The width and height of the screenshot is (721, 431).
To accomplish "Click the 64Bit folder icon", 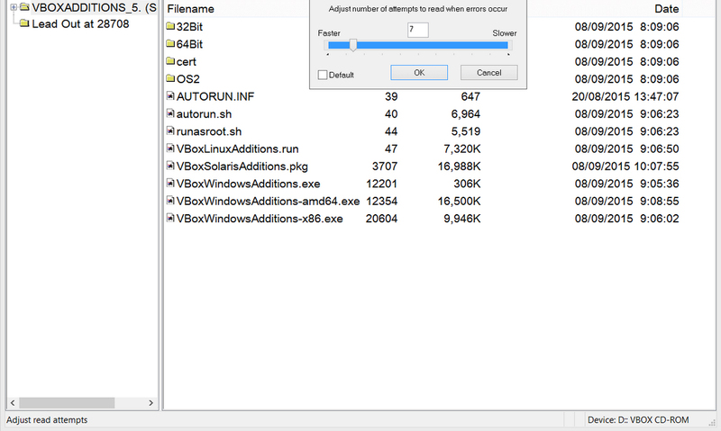I will coord(170,43).
